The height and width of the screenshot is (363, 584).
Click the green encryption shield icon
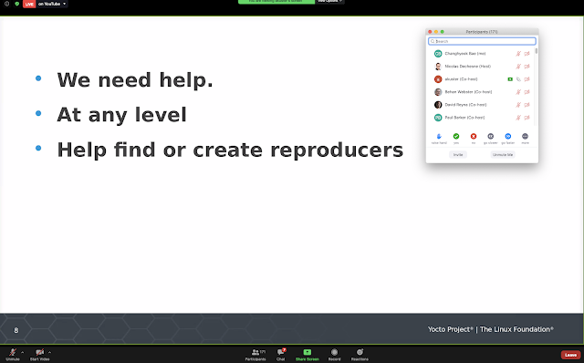point(16,4)
